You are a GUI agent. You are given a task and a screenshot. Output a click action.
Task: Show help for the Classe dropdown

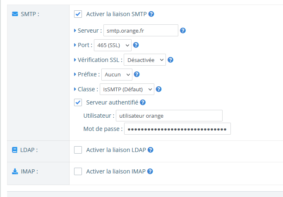[158, 89]
